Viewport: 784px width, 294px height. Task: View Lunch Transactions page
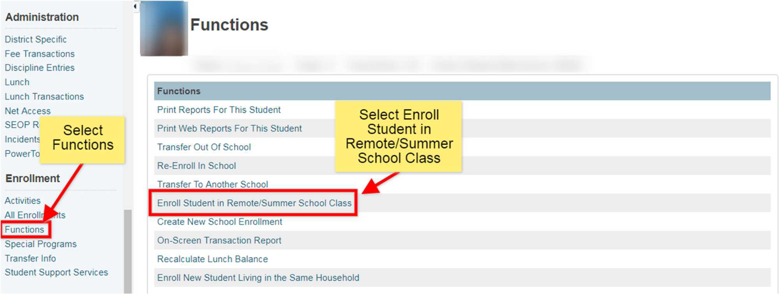click(44, 96)
